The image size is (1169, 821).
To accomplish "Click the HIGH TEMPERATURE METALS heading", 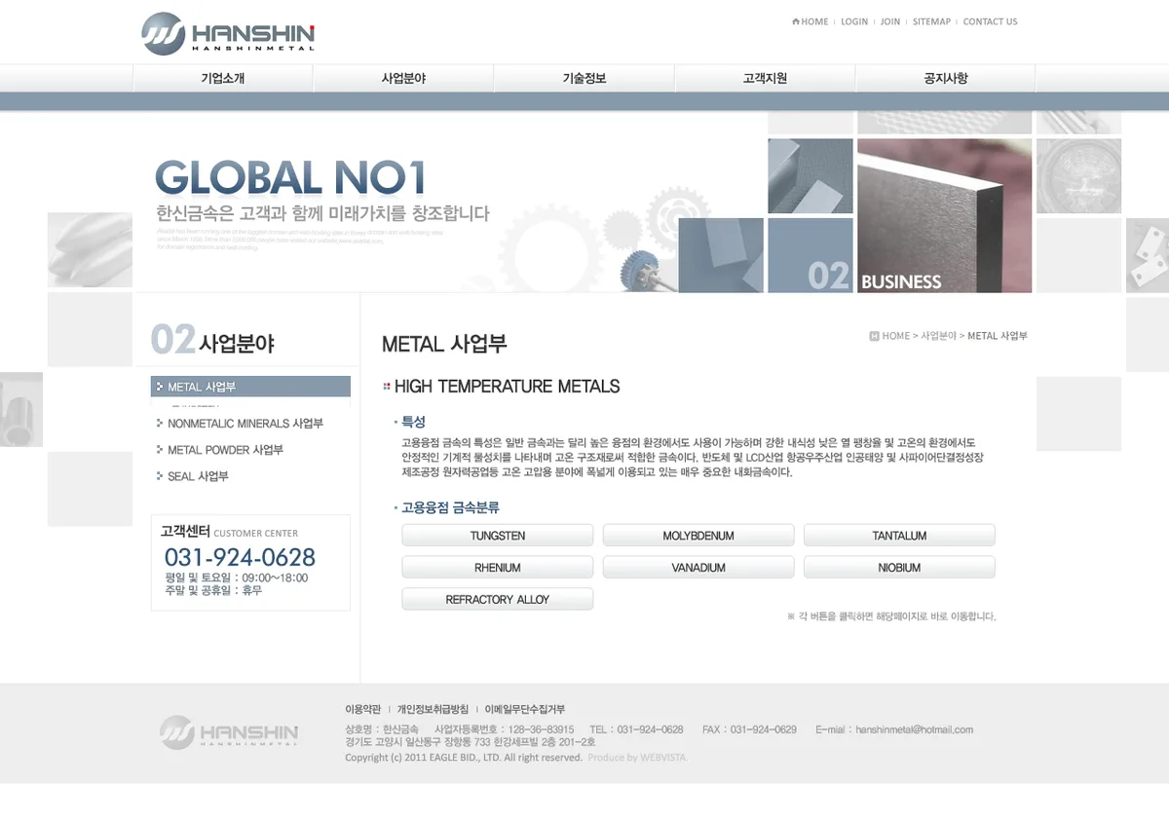I will click(507, 387).
